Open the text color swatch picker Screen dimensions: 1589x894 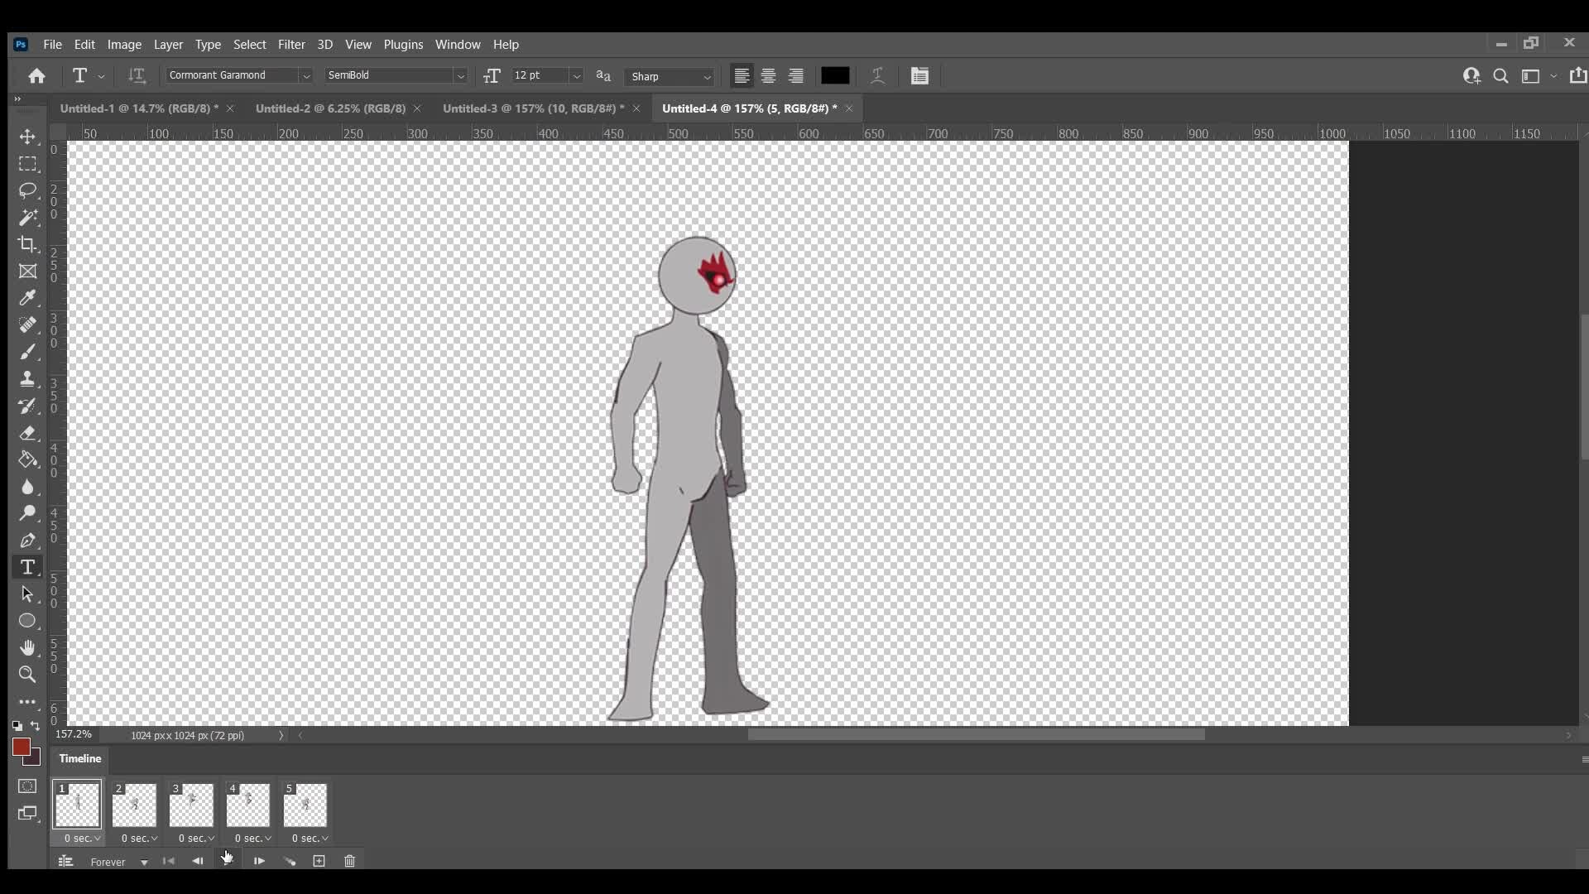click(x=835, y=75)
